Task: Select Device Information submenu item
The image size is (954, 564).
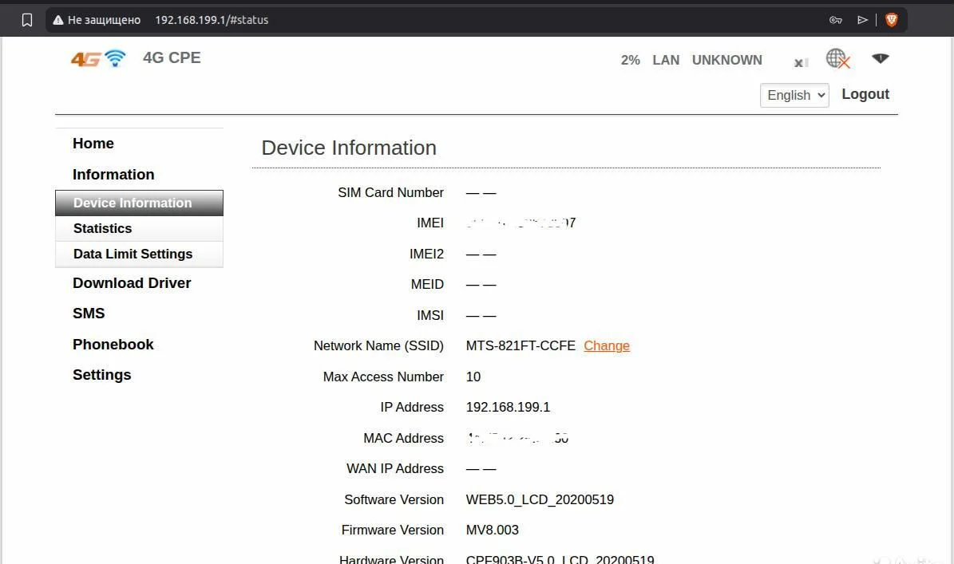Action: click(x=140, y=203)
